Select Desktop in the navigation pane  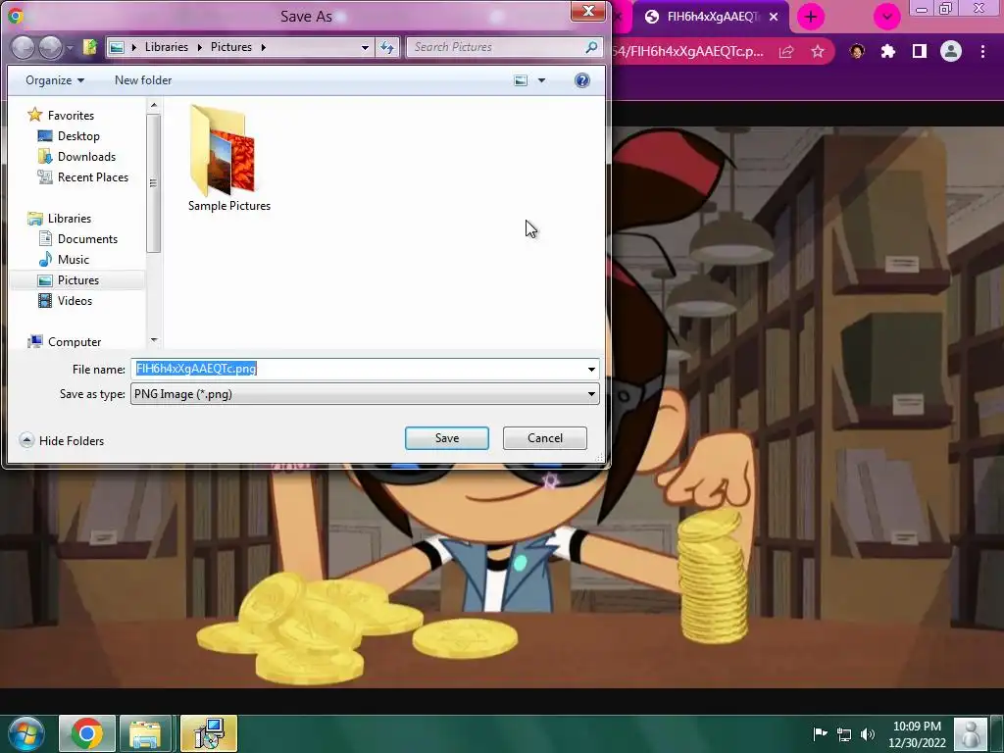point(78,135)
